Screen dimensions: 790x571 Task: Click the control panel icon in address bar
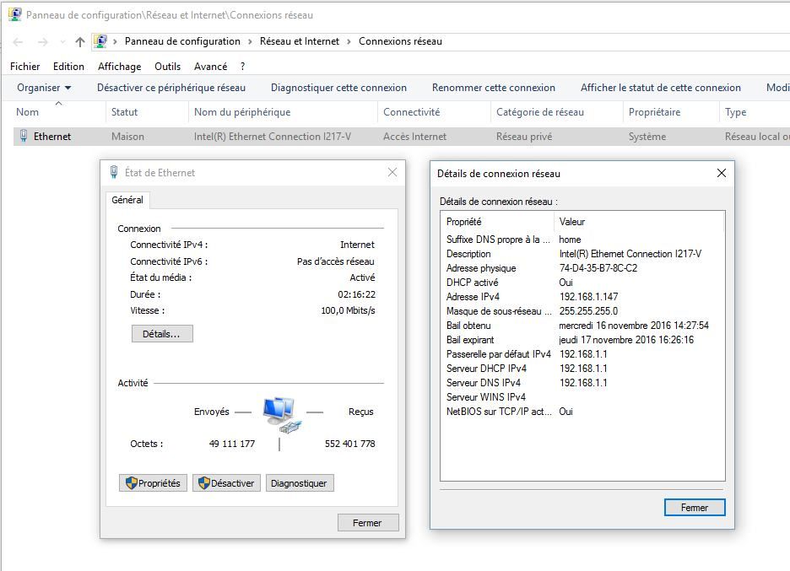(x=101, y=41)
